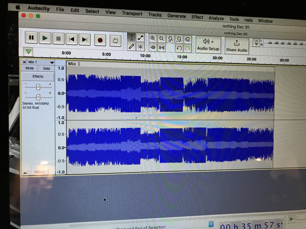Click the Mix 1 gain slider handle
Viewport: 306px width, 229px height.
point(38,87)
